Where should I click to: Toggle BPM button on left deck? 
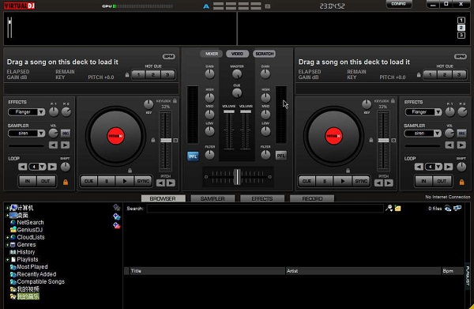(169, 57)
